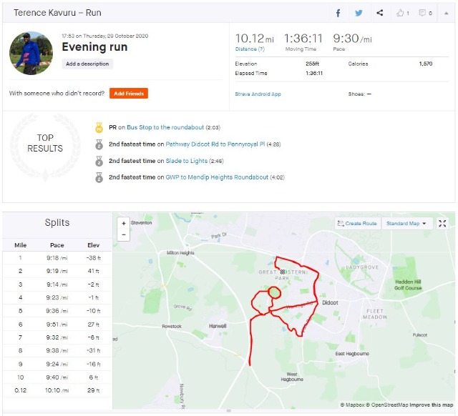
Task: Expand the map to fullscreen
Action: tap(442, 223)
